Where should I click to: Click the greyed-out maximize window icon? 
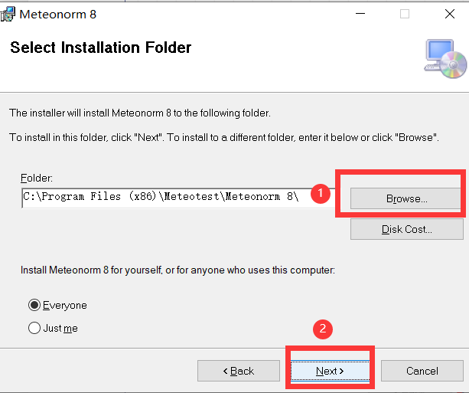point(405,14)
